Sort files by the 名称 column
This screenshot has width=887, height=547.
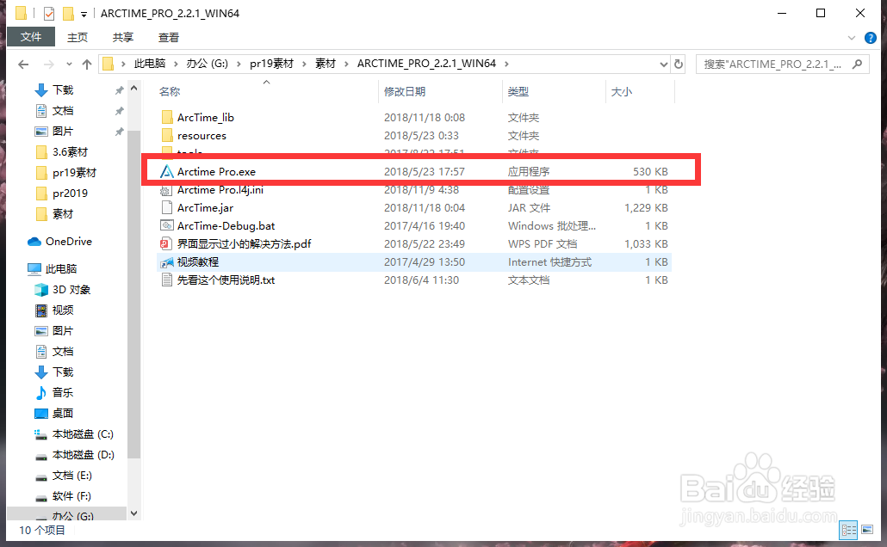[x=170, y=91]
